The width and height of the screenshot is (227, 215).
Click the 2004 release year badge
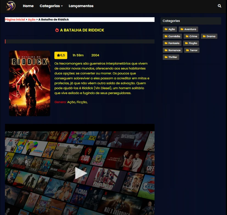tap(95, 55)
